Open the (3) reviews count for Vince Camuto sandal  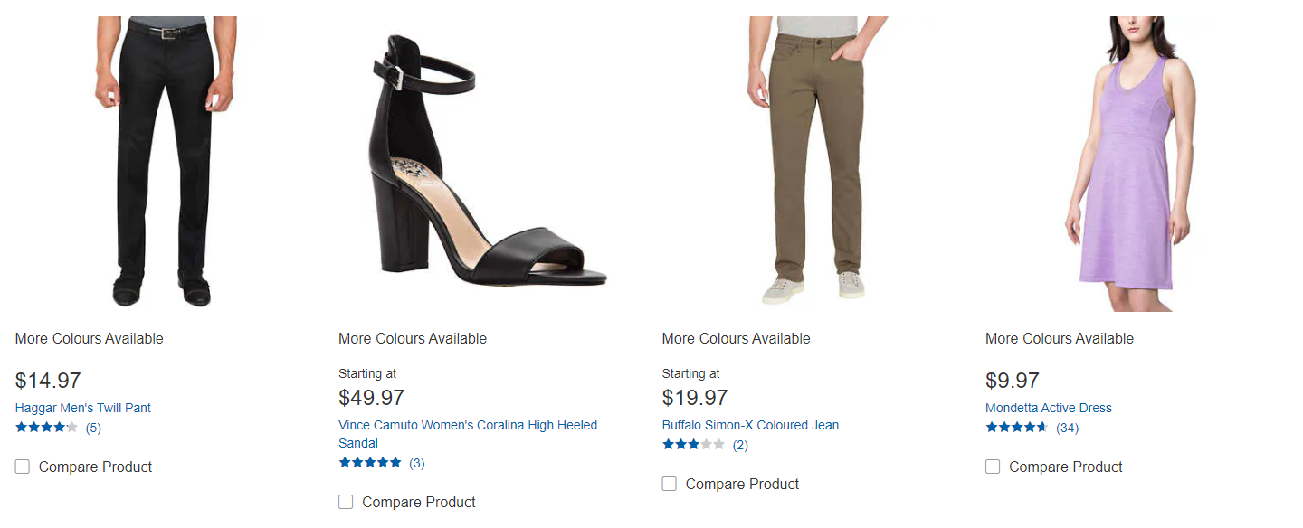[416, 463]
